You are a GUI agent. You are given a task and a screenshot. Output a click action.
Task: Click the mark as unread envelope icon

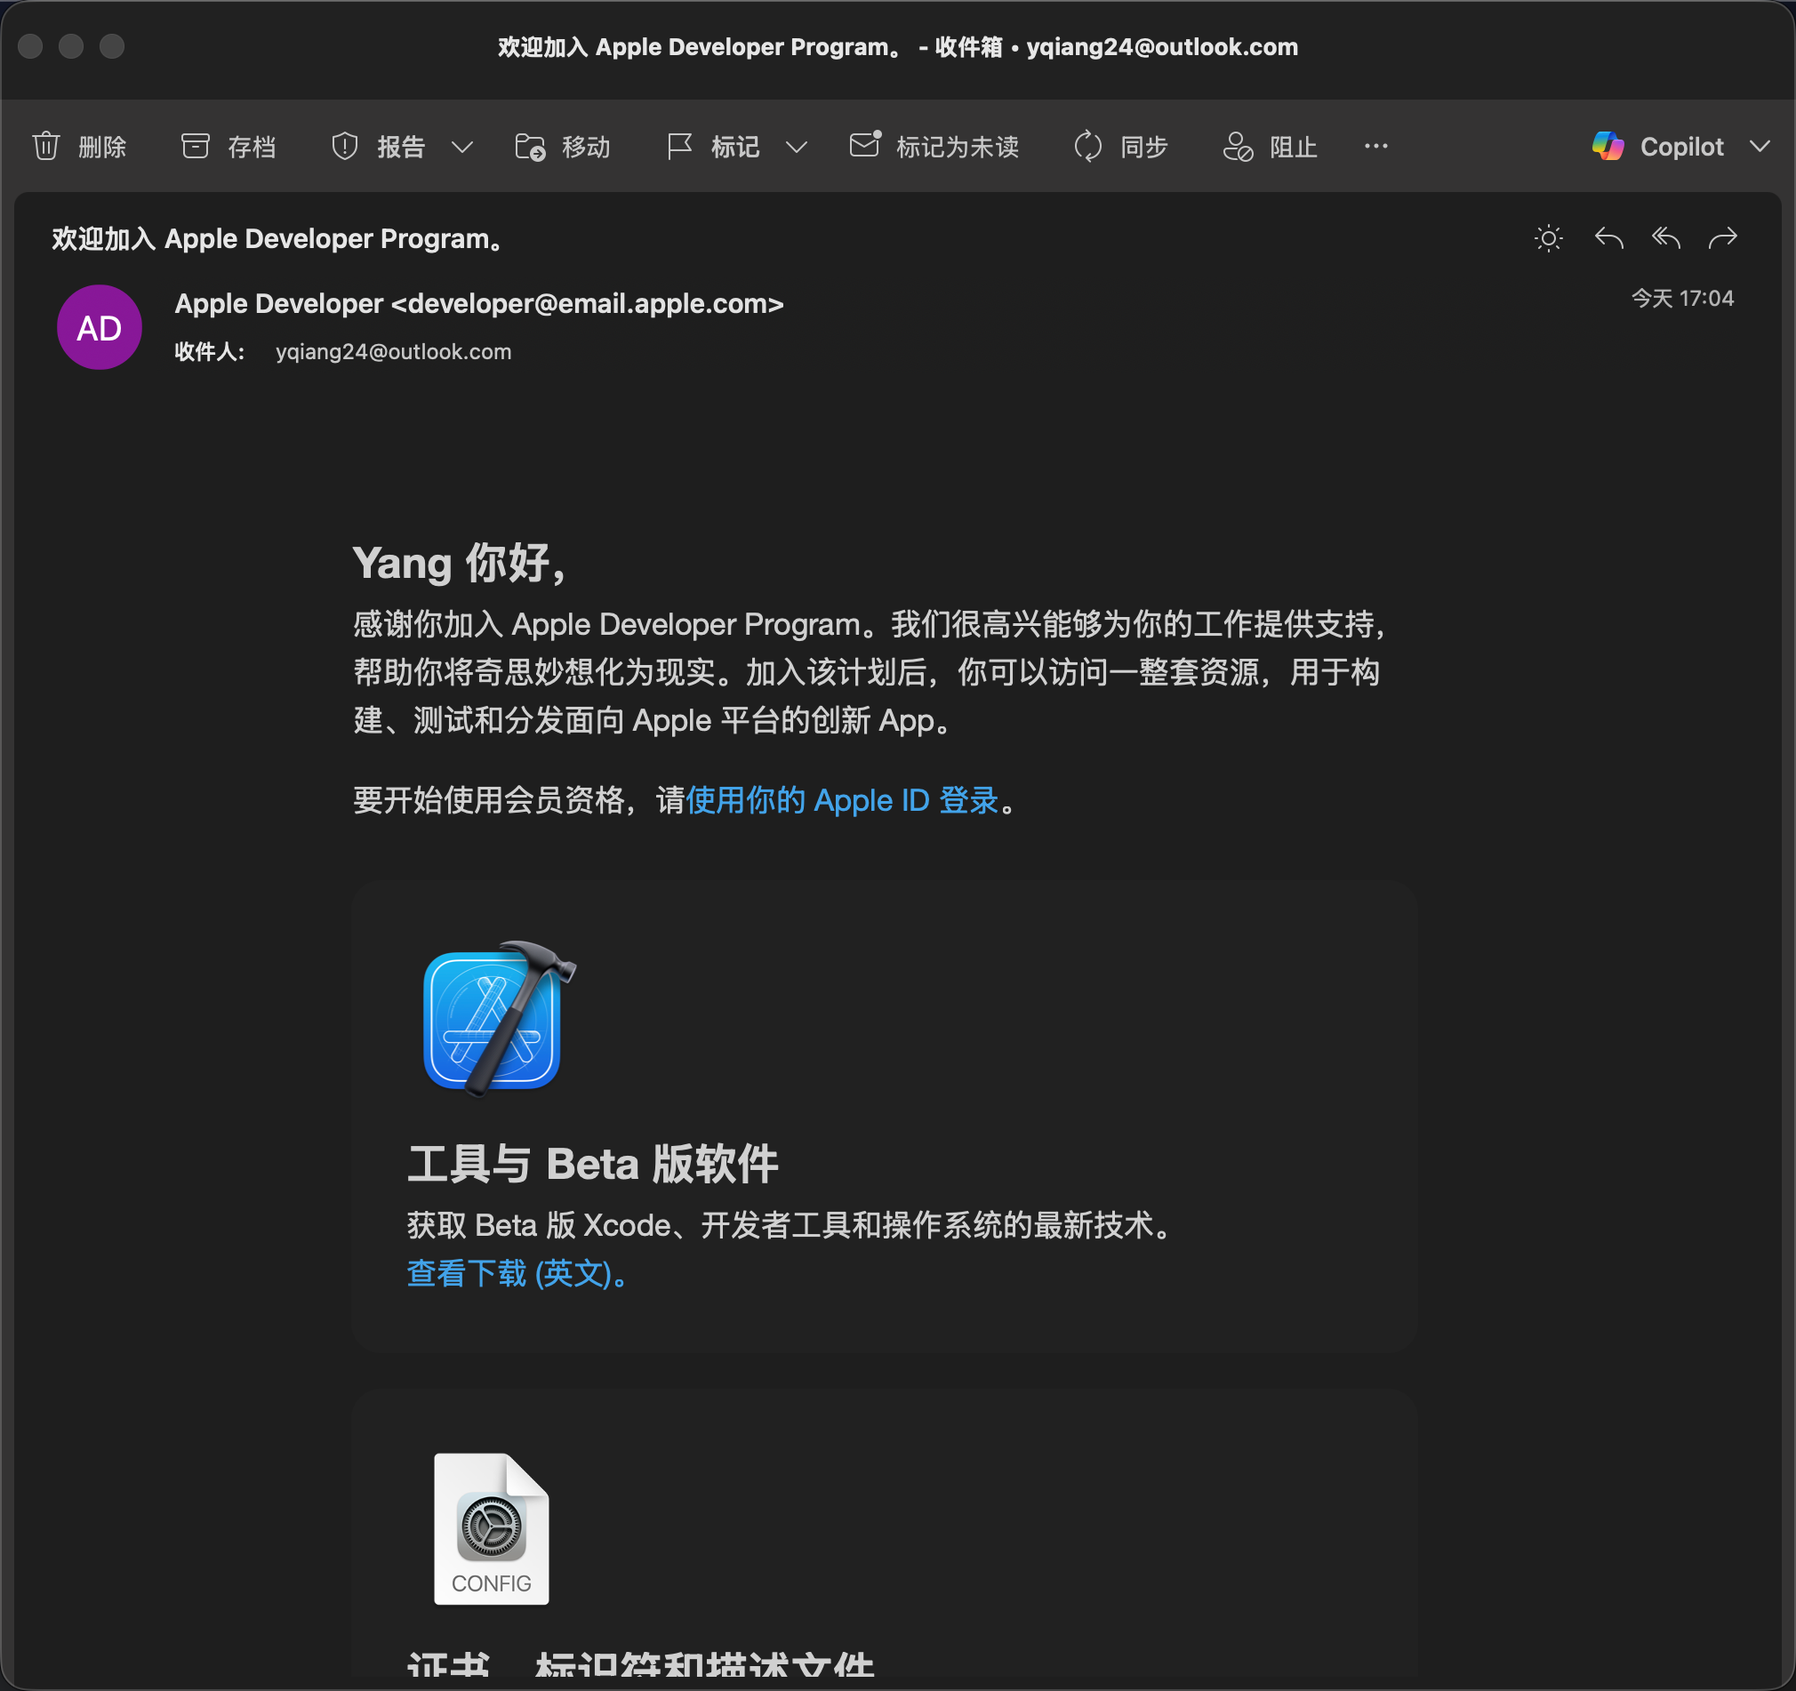coord(865,145)
